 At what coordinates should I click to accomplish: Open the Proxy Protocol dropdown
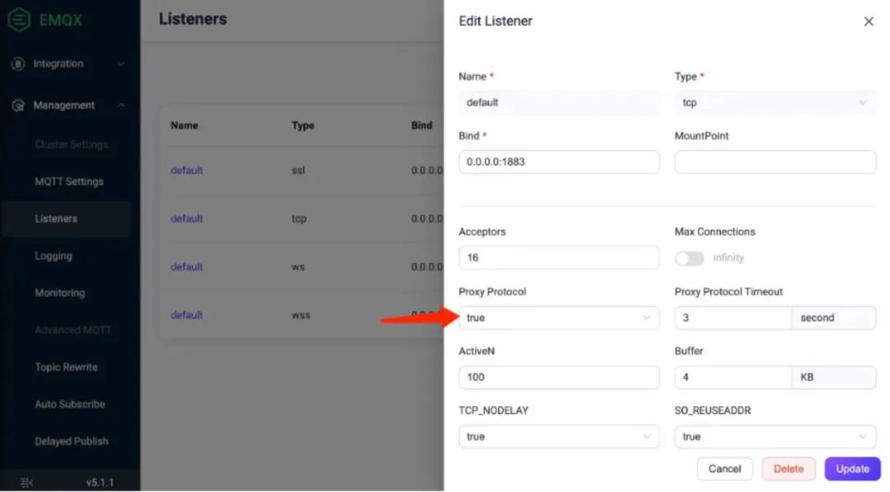point(559,318)
